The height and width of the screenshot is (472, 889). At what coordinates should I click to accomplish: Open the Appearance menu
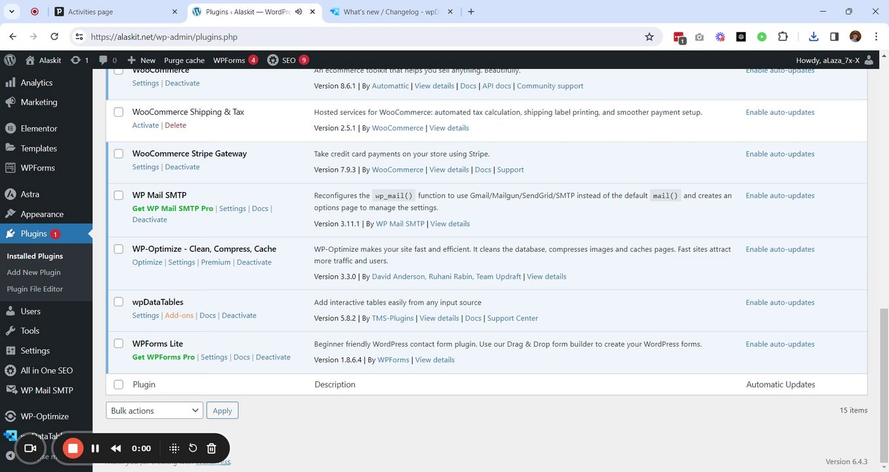point(42,214)
